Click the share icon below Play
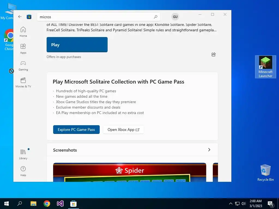Viewport: 279px width, 209px height. click(214, 54)
